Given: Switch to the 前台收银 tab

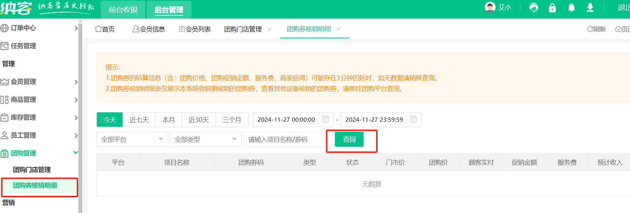Looking at the screenshot, I should click(123, 10).
